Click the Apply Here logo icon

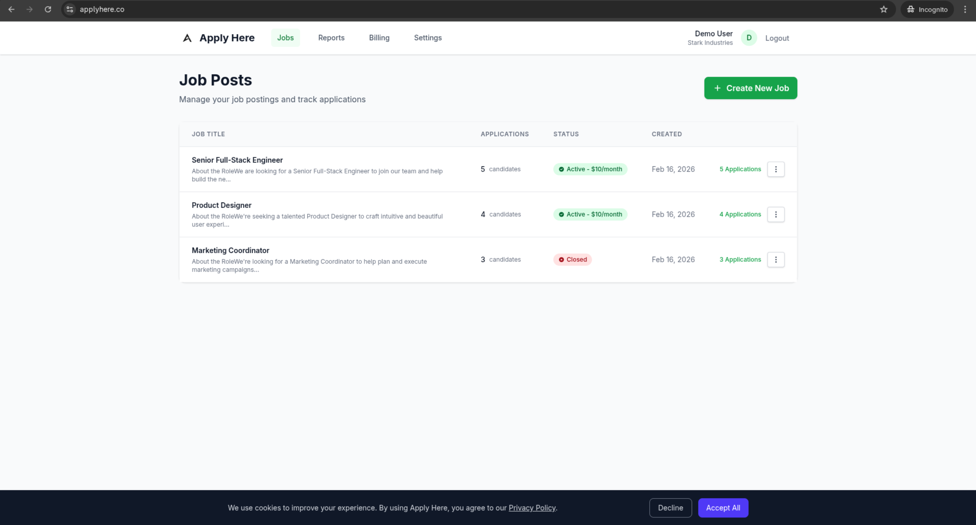[187, 38]
